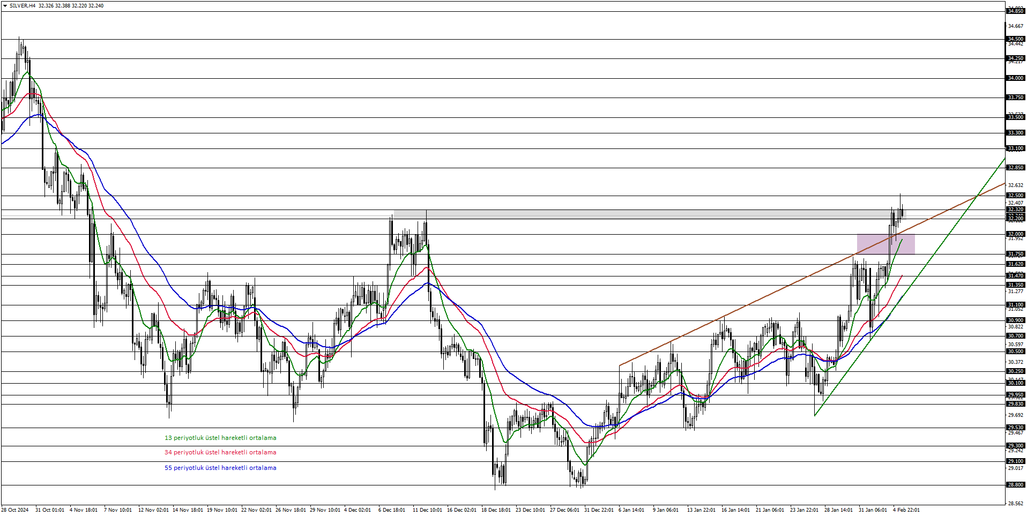
Task: Click the 34.250 price level label
Action: click(1015, 58)
